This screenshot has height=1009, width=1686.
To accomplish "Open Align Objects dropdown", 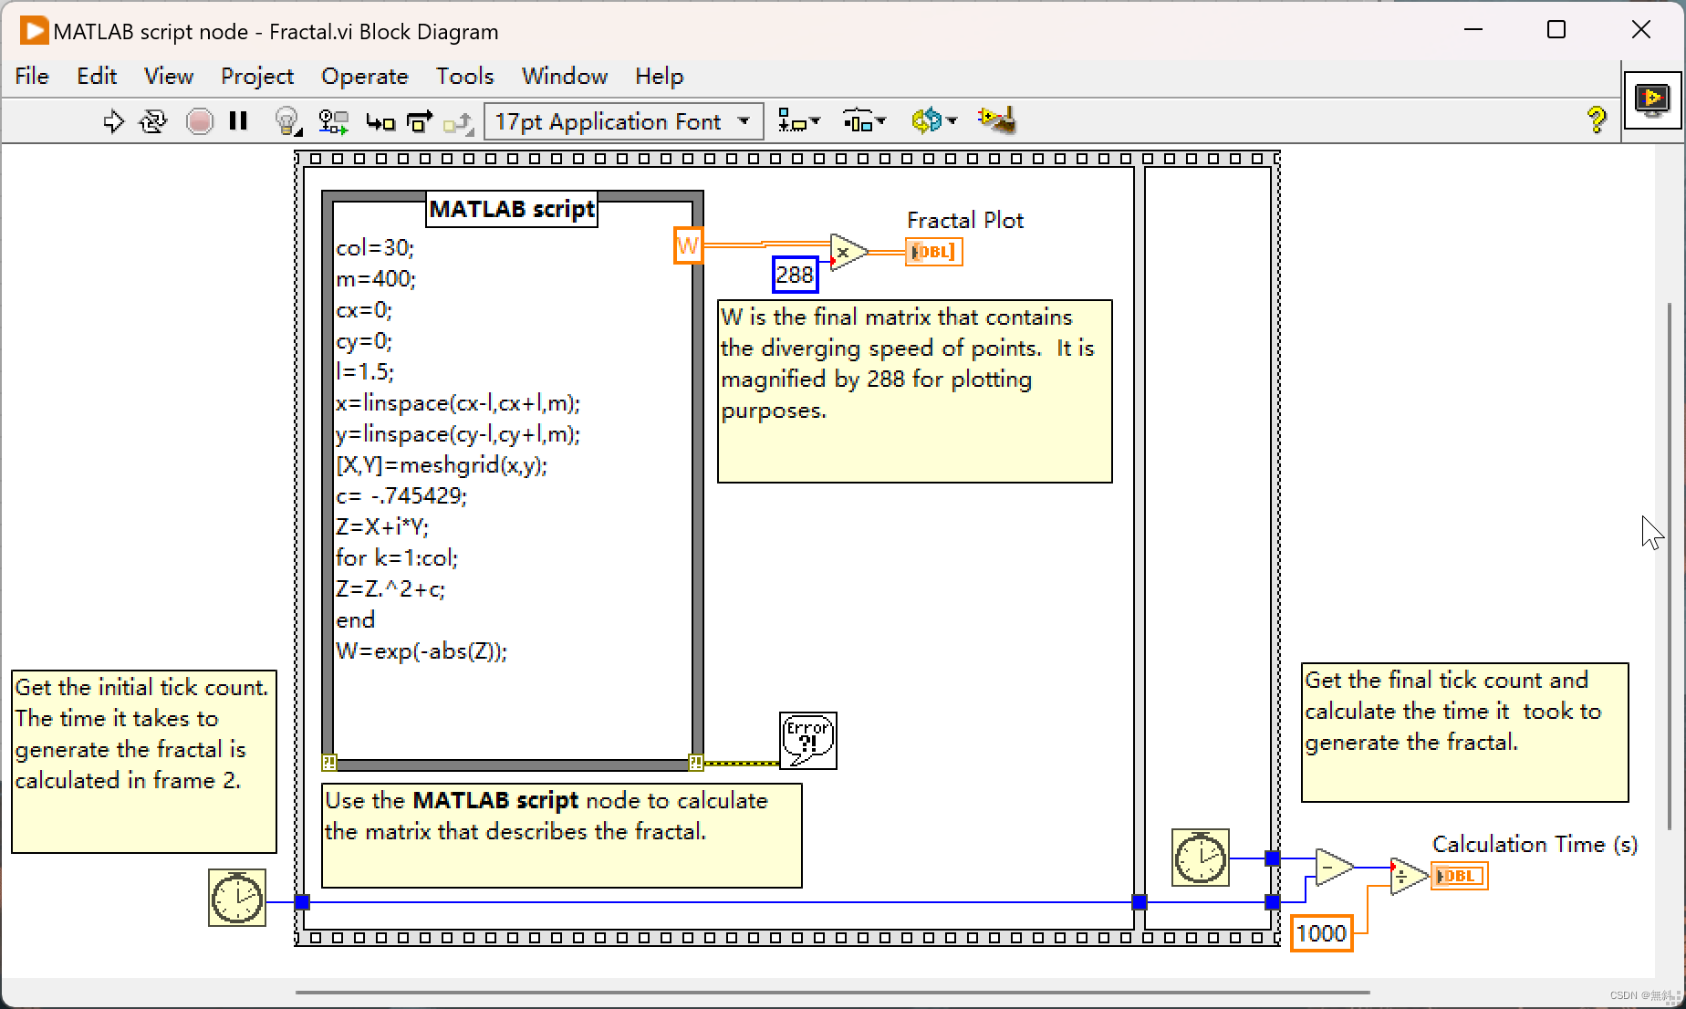I will point(799,121).
